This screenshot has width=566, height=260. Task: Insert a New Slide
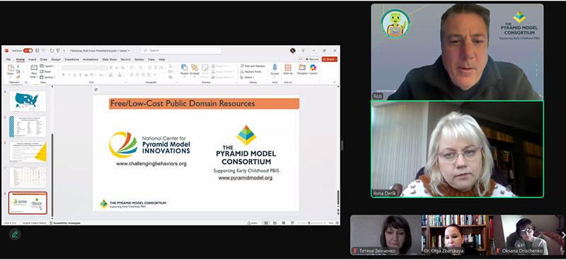tap(33, 71)
